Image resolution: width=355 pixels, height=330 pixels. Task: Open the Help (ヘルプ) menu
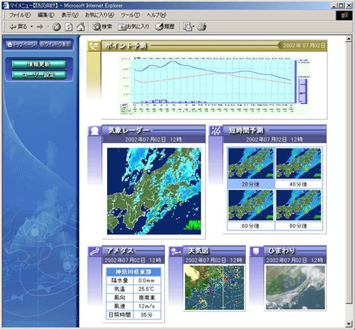[x=157, y=15]
